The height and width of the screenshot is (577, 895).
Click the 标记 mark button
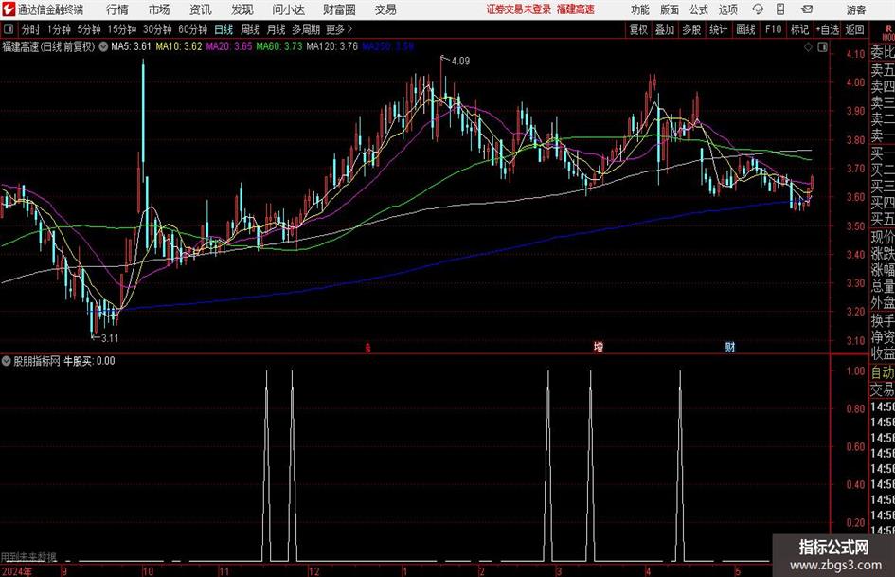(799, 29)
